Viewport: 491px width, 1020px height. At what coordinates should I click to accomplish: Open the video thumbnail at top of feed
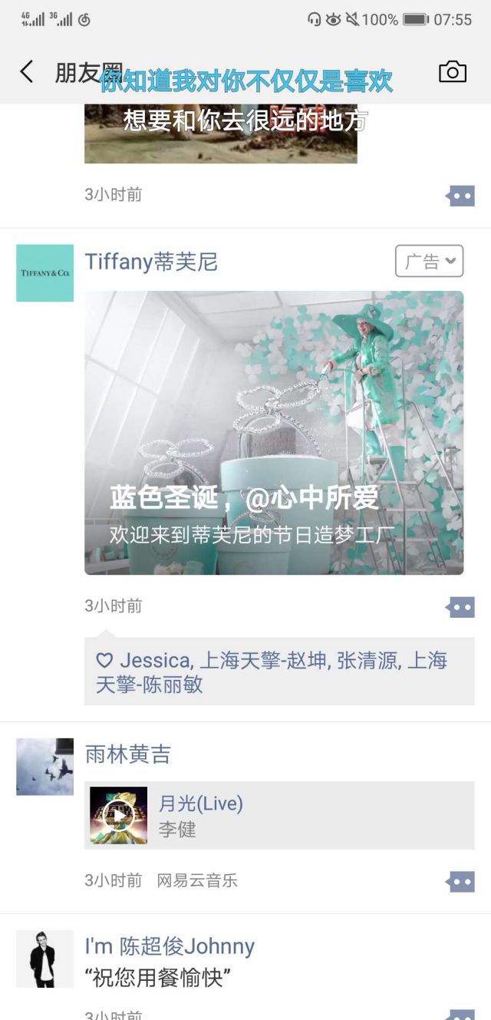221,134
